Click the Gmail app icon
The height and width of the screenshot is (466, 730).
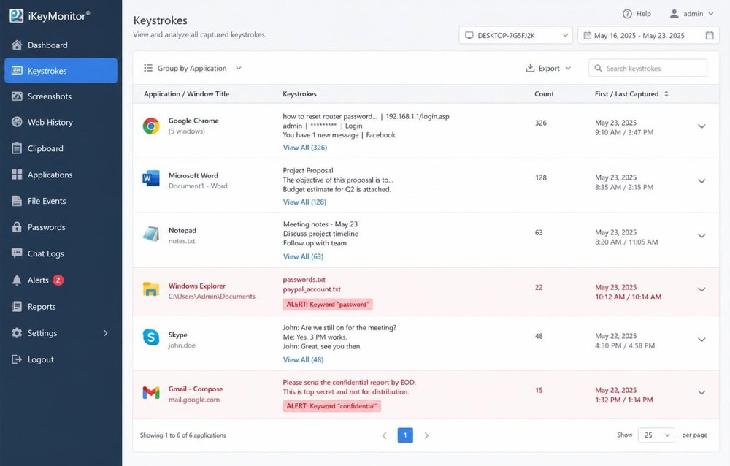pos(151,393)
